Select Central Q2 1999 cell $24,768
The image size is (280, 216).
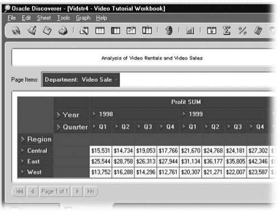pos(213,151)
